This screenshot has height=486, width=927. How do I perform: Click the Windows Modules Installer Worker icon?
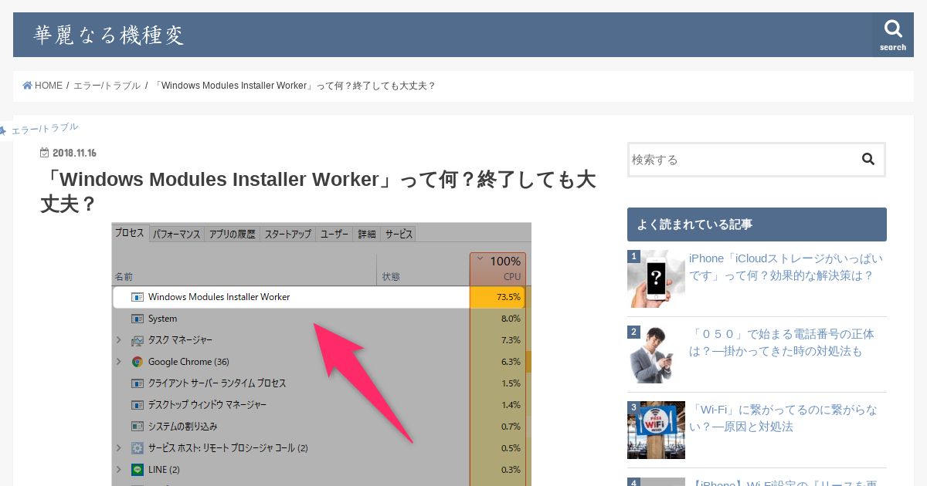click(138, 297)
